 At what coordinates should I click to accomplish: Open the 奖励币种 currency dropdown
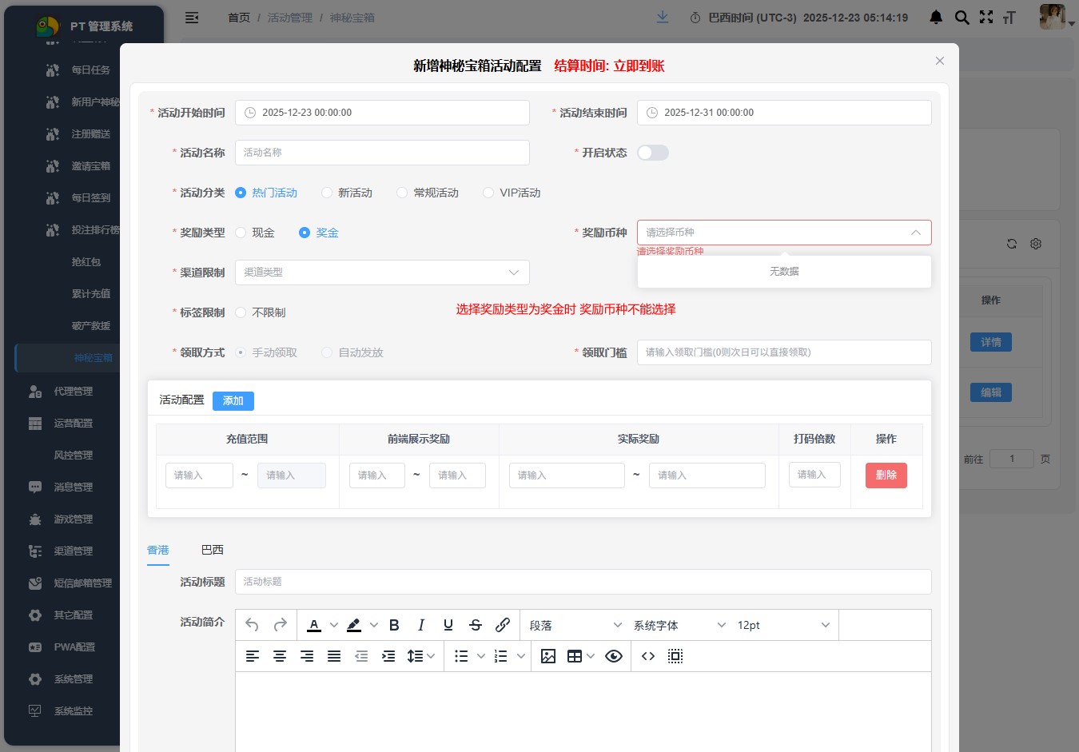tap(784, 233)
